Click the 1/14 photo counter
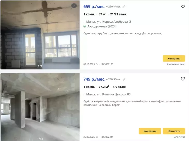Screen dimensions: 189x141 (40, 139)
